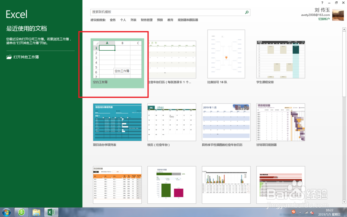Select the 个人 suggested search

123,20
